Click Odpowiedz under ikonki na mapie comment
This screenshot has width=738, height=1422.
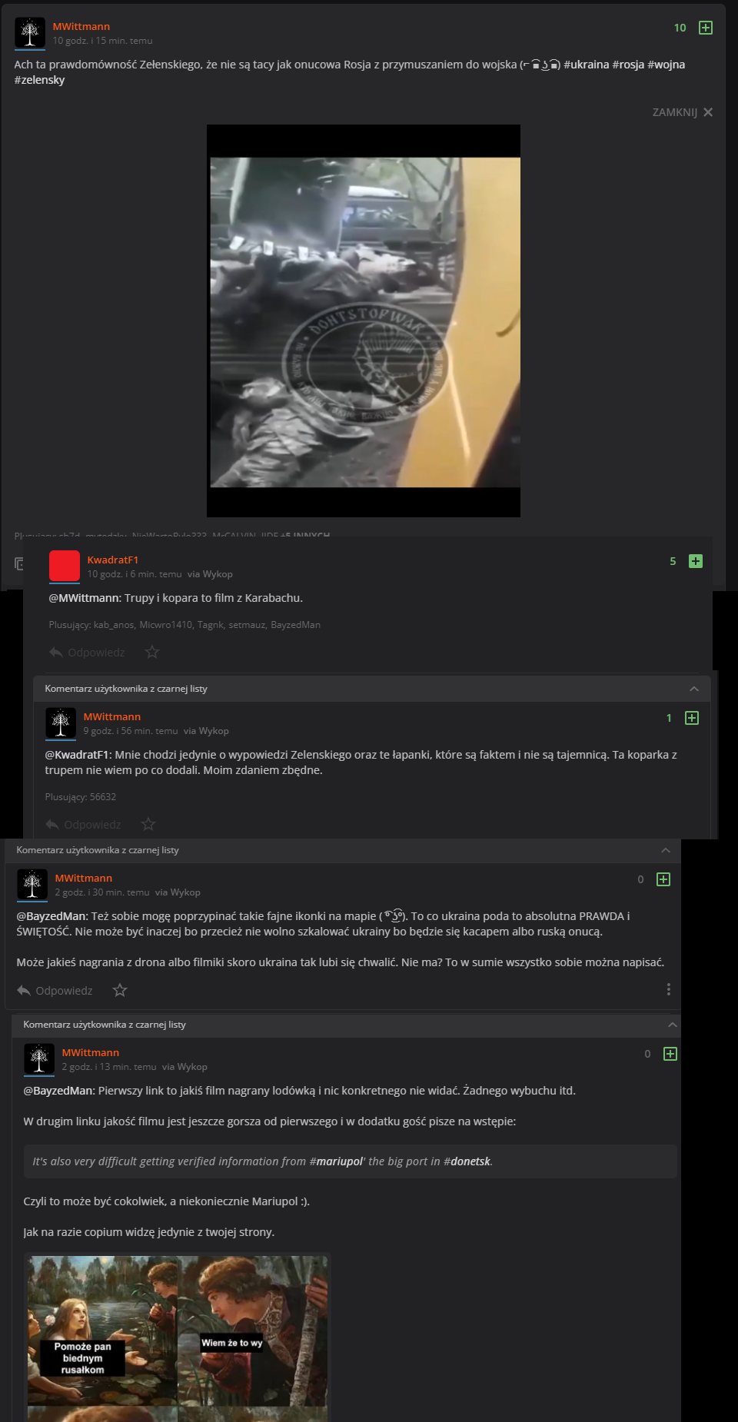pyautogui.click(x=55, y=990)
